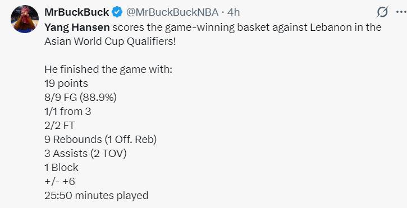Image resolution: width=407 pixels, height=208 pixels.
Task: Click the '1 Block' stat line
Action: [61, 168]
